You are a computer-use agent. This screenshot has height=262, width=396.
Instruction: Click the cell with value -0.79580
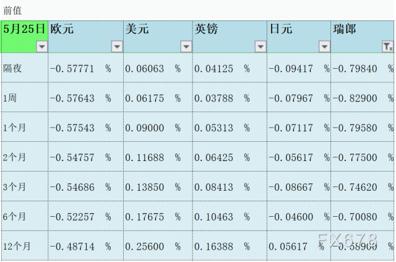click(363, 127)
